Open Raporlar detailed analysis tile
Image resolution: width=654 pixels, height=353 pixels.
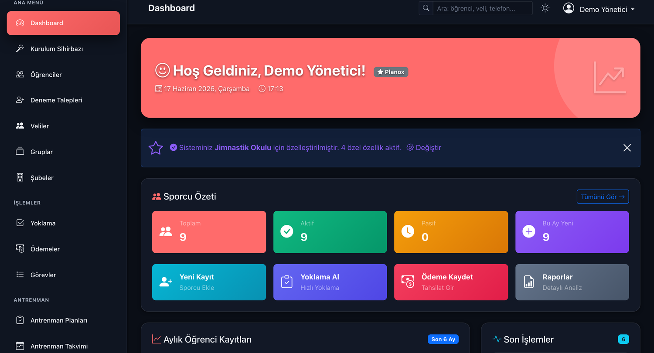(x=572, y=282)
